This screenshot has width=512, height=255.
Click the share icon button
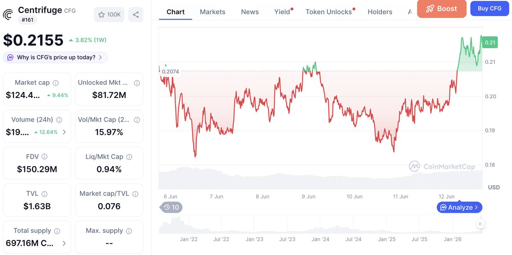point(136,14)
